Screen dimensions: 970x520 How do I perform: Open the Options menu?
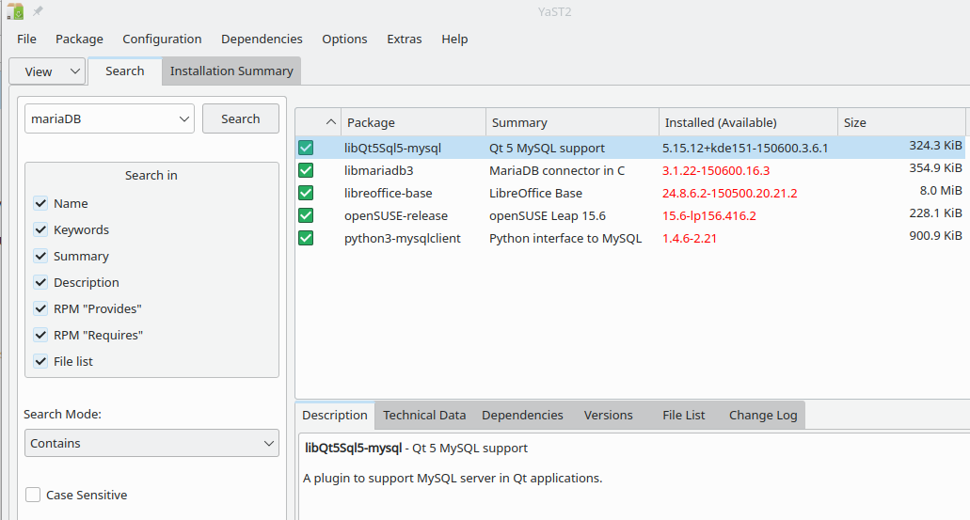344,39
